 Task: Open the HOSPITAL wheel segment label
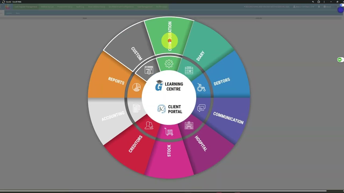tap(201, 143)
